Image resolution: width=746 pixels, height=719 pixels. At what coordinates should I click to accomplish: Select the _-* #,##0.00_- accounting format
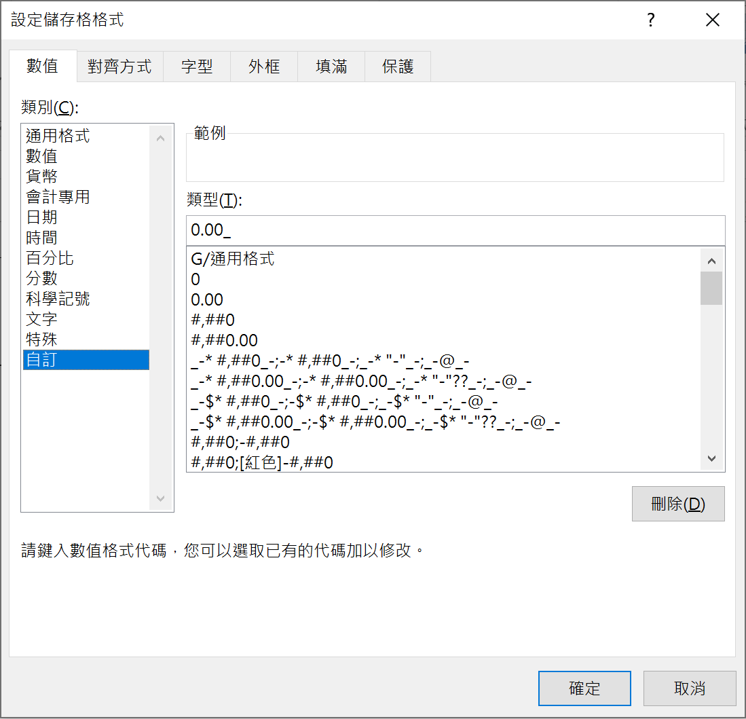[444, 381]
